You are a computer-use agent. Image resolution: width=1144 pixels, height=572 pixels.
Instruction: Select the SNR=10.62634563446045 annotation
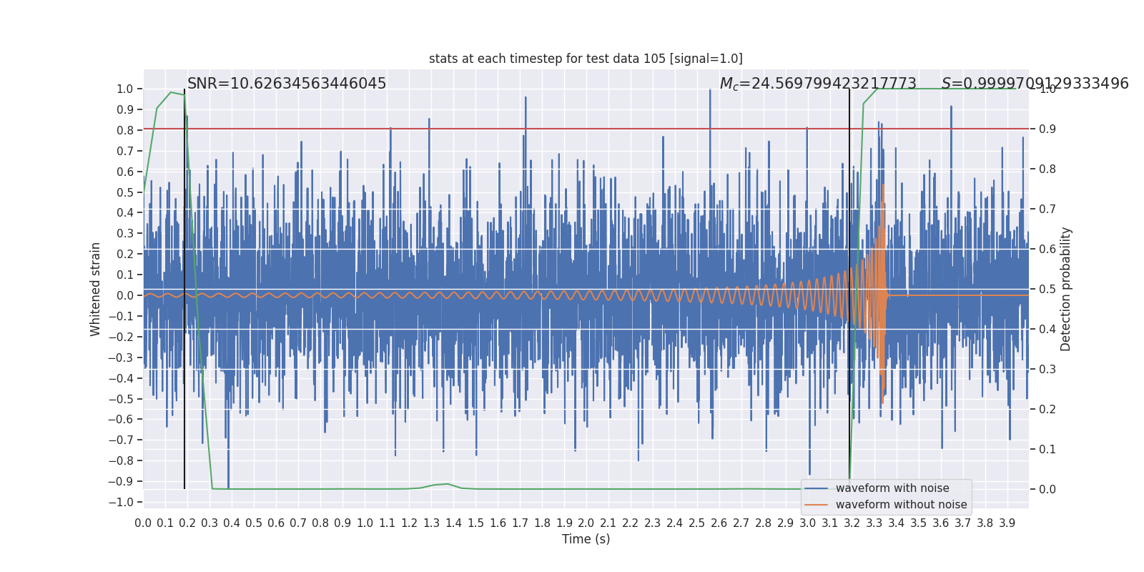pyautogui.click(x=287, y=84)
